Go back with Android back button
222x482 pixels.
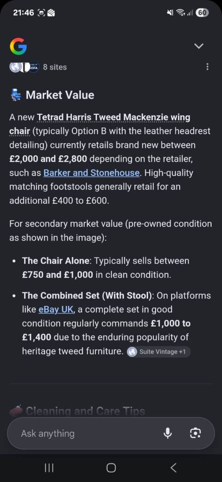[x=173, y=468]
